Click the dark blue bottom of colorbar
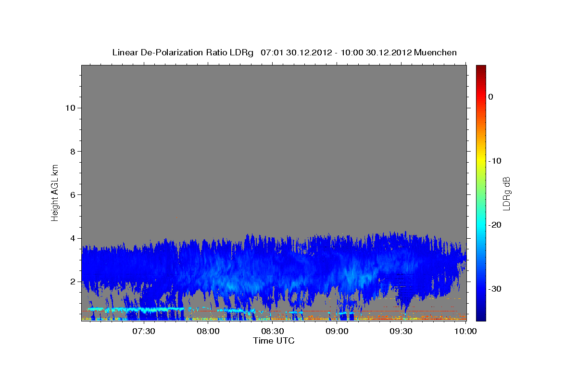The image size is (577, 385). click(x=481, y=315)
